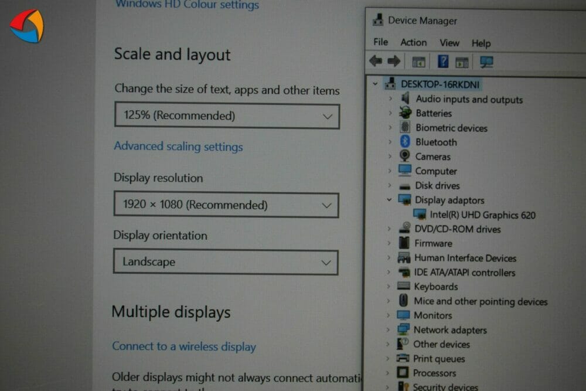Click the Batteries category icon
The width and height of the screenshot is (586, 391).
(405, 113)
